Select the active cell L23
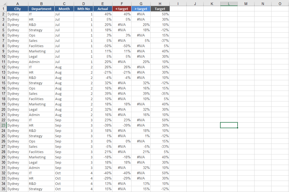Image resolution: width=289 pixels, height=192 pixels. [229, 125]
